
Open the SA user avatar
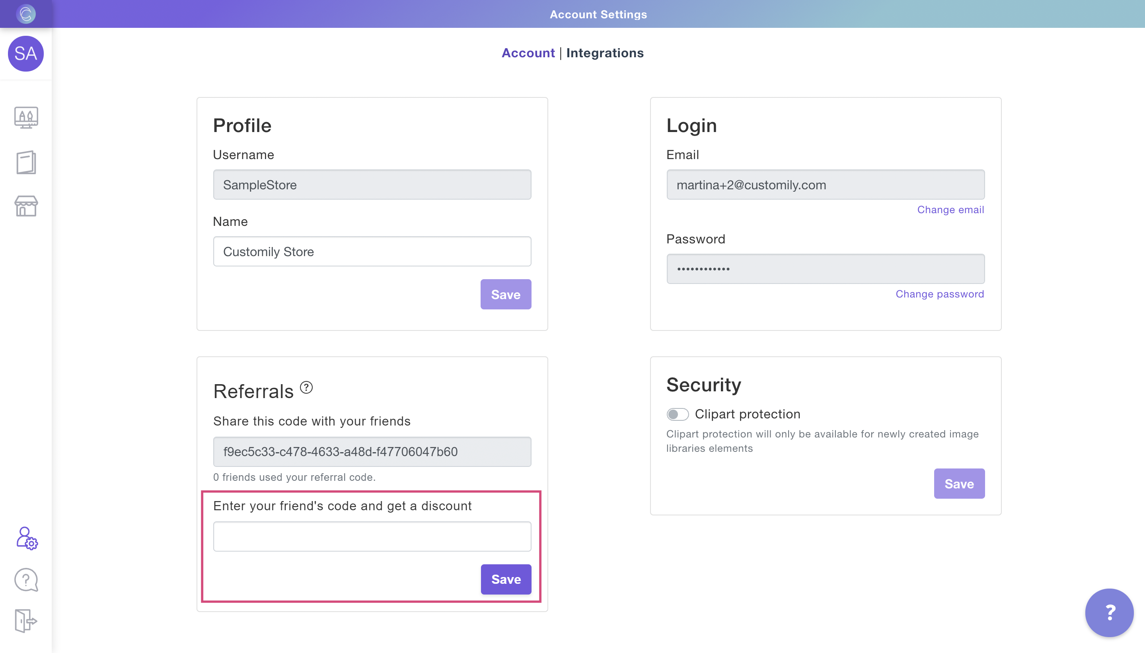point(25,54)
